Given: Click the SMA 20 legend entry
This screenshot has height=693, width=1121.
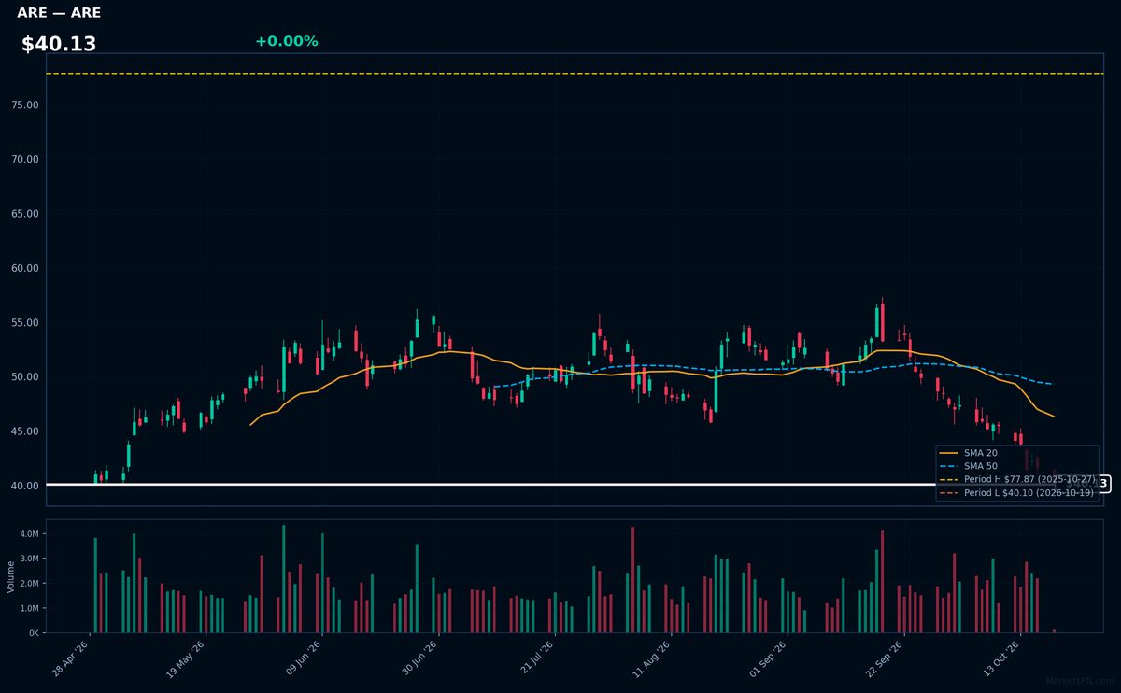Looking at the screenshot, I should (969, 452).
